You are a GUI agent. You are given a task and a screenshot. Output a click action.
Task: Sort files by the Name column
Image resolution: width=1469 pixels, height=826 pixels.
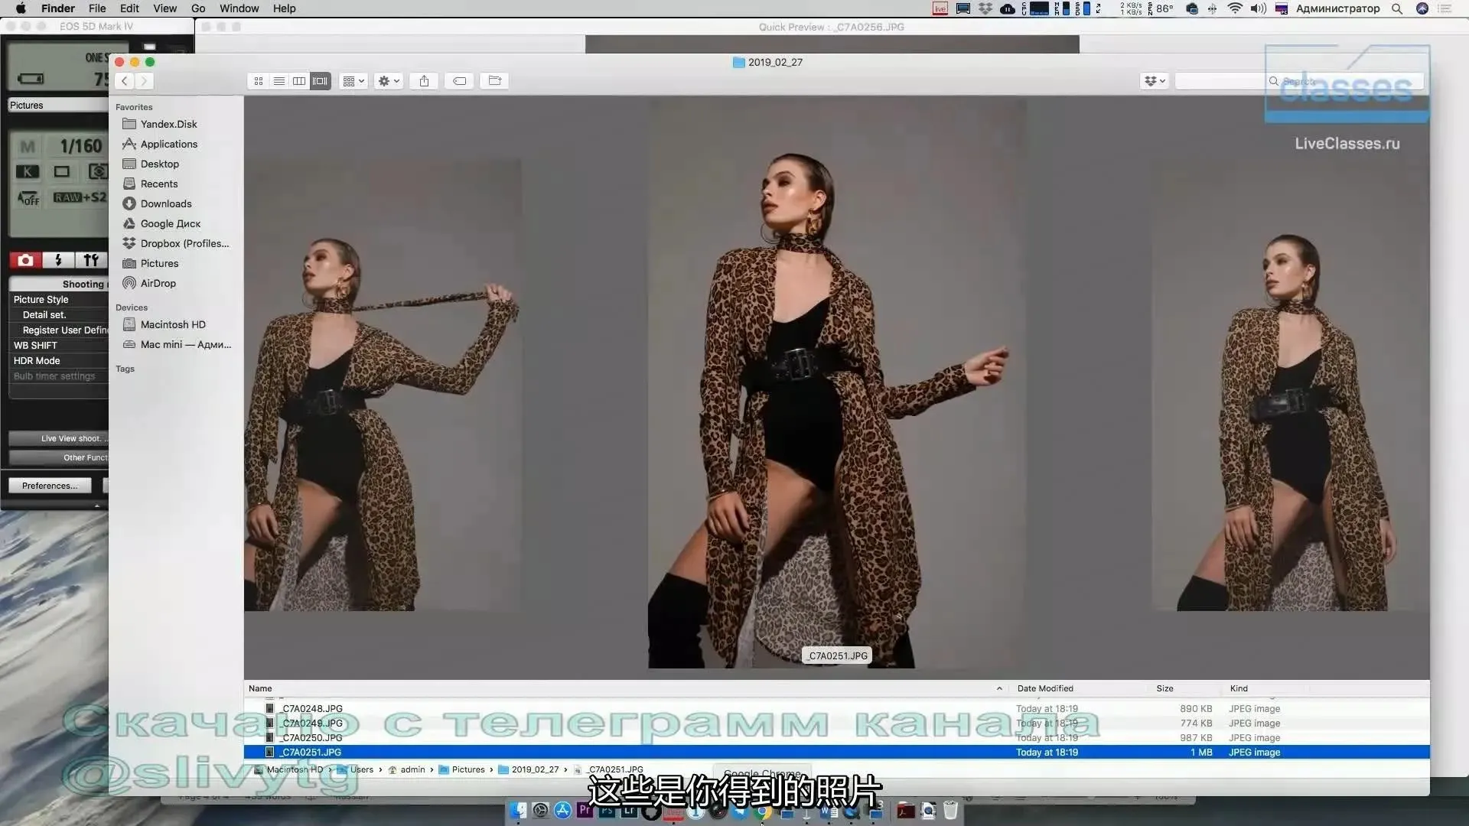click(260, 688)
